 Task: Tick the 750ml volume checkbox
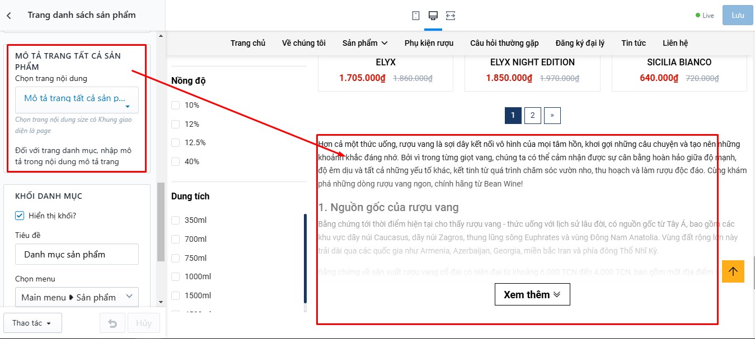coord(176,258)
